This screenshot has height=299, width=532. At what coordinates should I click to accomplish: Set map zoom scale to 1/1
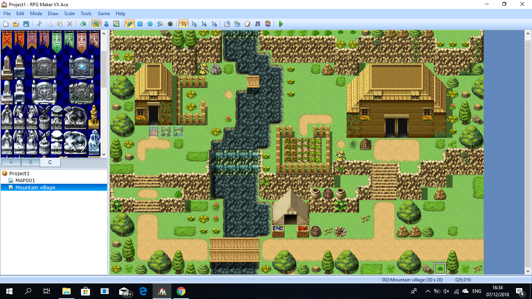pos(183,24)
